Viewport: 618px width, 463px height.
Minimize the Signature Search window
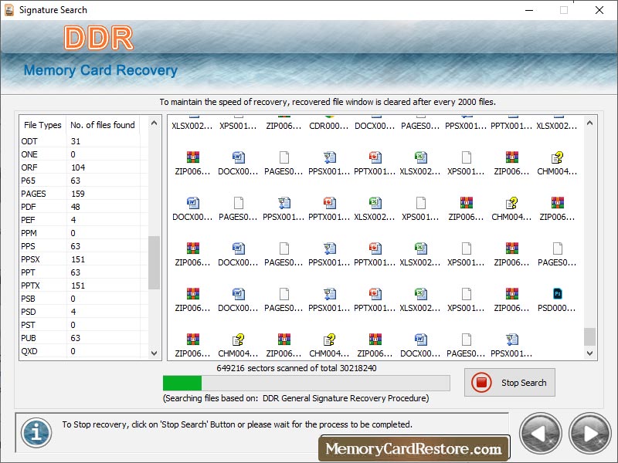pos(529,10)
